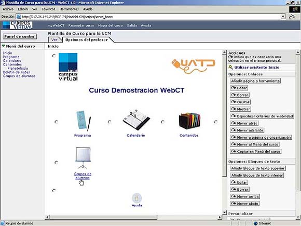
Task: Select the radio button beside Grupos de alumnos
Action: click(x=56, y=163)
